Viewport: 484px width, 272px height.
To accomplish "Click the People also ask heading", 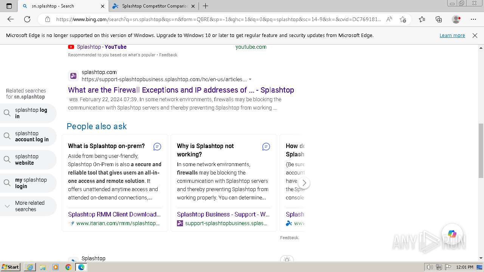I will [x=97, y=126].
